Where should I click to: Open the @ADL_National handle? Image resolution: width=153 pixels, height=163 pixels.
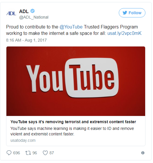coord(34,17)
